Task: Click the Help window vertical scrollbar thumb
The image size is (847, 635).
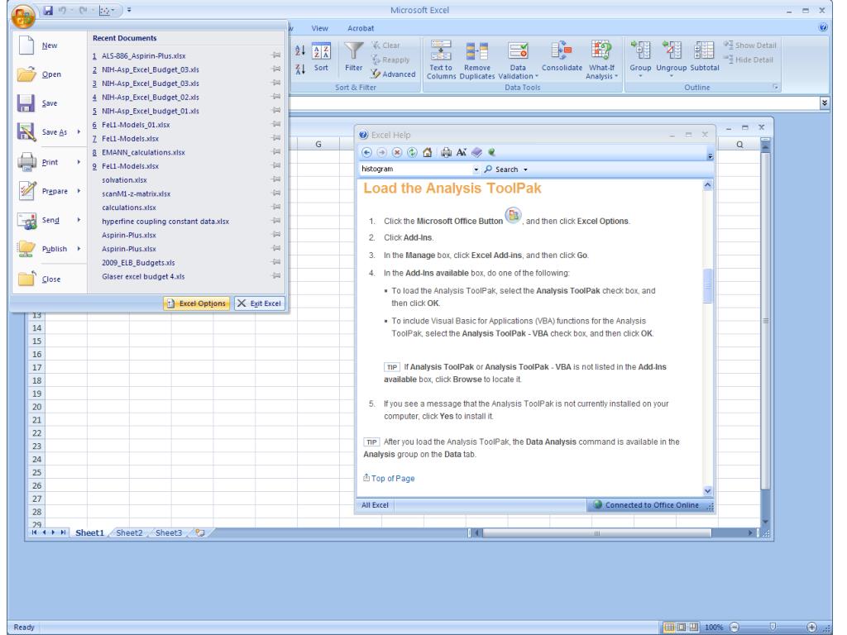Action: (708, 285)
